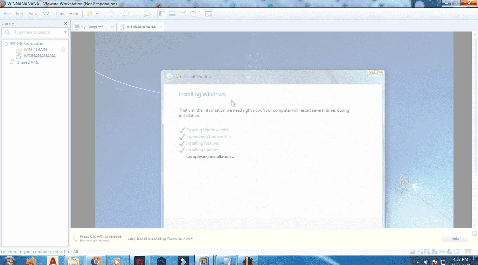The width and height of the screenshot is (478, 265).
Task: Click the printer device status icon
Action: (x=442, y=252)
